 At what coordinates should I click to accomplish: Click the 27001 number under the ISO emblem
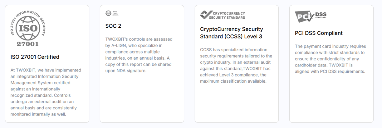pos(28,44)
